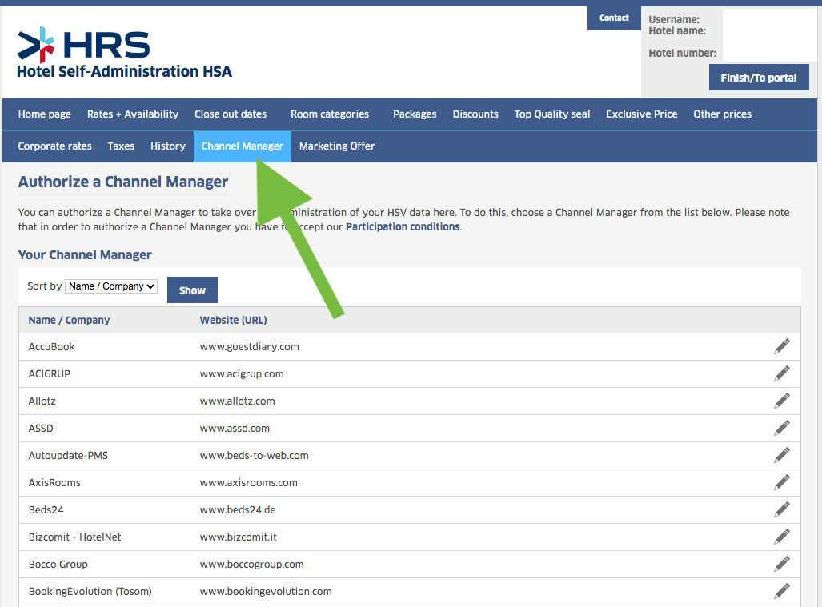Open Marketing Offer menu item

[337, 146]
